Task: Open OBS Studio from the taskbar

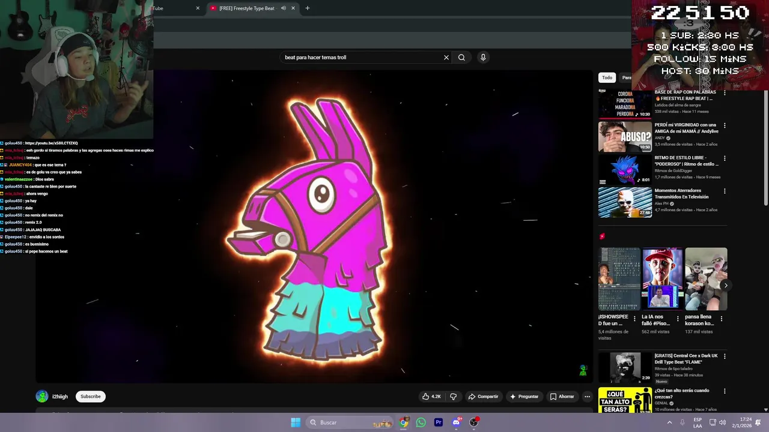Action: click(473, 422)
